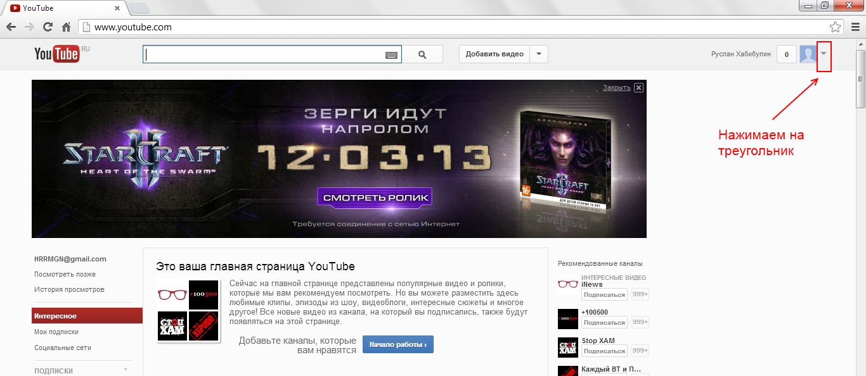This screenshot has height=376, width=866.
Task: Click the Закрыть link on banner
Action: pyautogui.click(x=616, y=88)
